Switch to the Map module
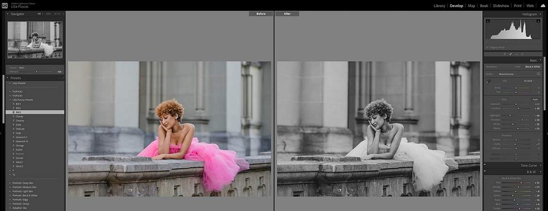This screenshot has height=211, width=548. tap(472, 6)
